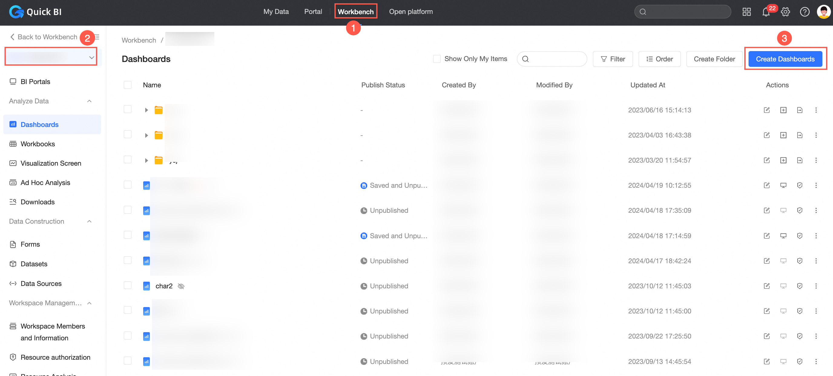Click the shield icon in char2 row
This screenshot has height=376, width=833.
tap(799, 286)
